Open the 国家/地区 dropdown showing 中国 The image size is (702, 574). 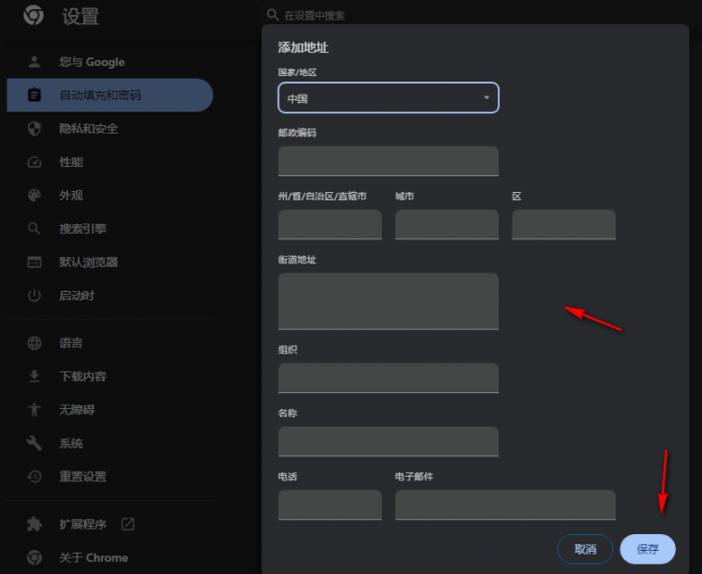click(388, 97)
